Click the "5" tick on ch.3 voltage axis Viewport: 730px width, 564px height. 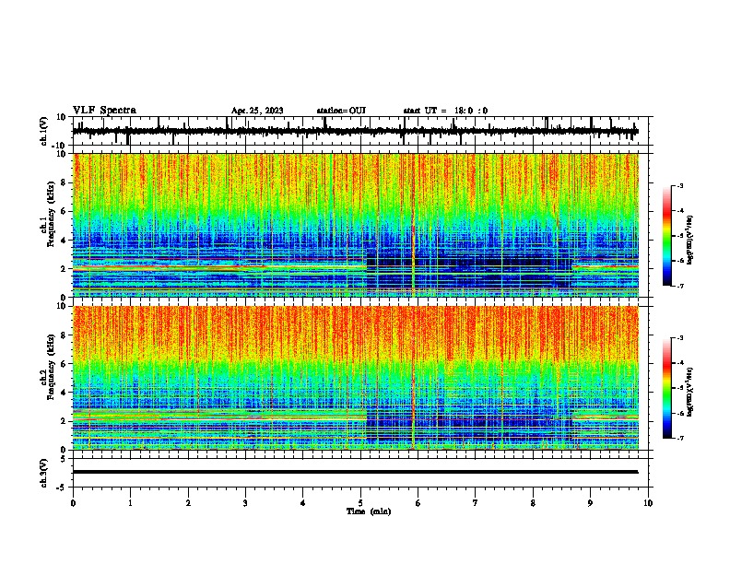click(64, 459)
